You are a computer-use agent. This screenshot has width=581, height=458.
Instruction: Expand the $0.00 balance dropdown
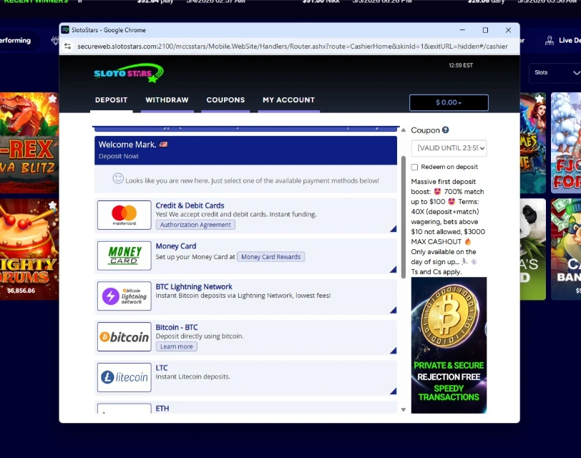tap(448, 102)
